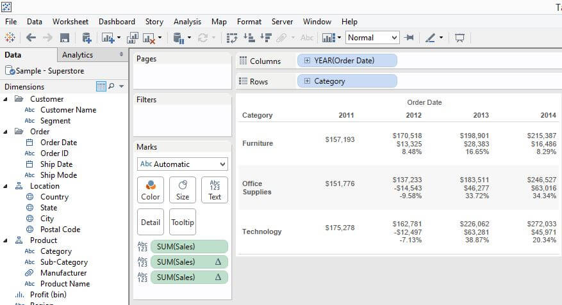Select the Customer Name dimension
The width and height of the screenshot is (562, 305).
pyautogui.click(x=68, y=110)
